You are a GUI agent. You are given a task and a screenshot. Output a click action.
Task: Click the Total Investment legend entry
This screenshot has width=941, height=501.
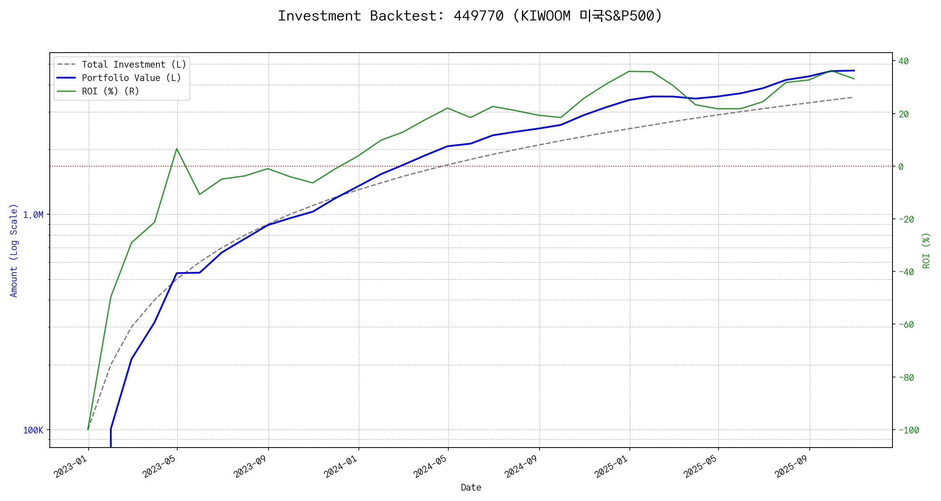(134, 65)
